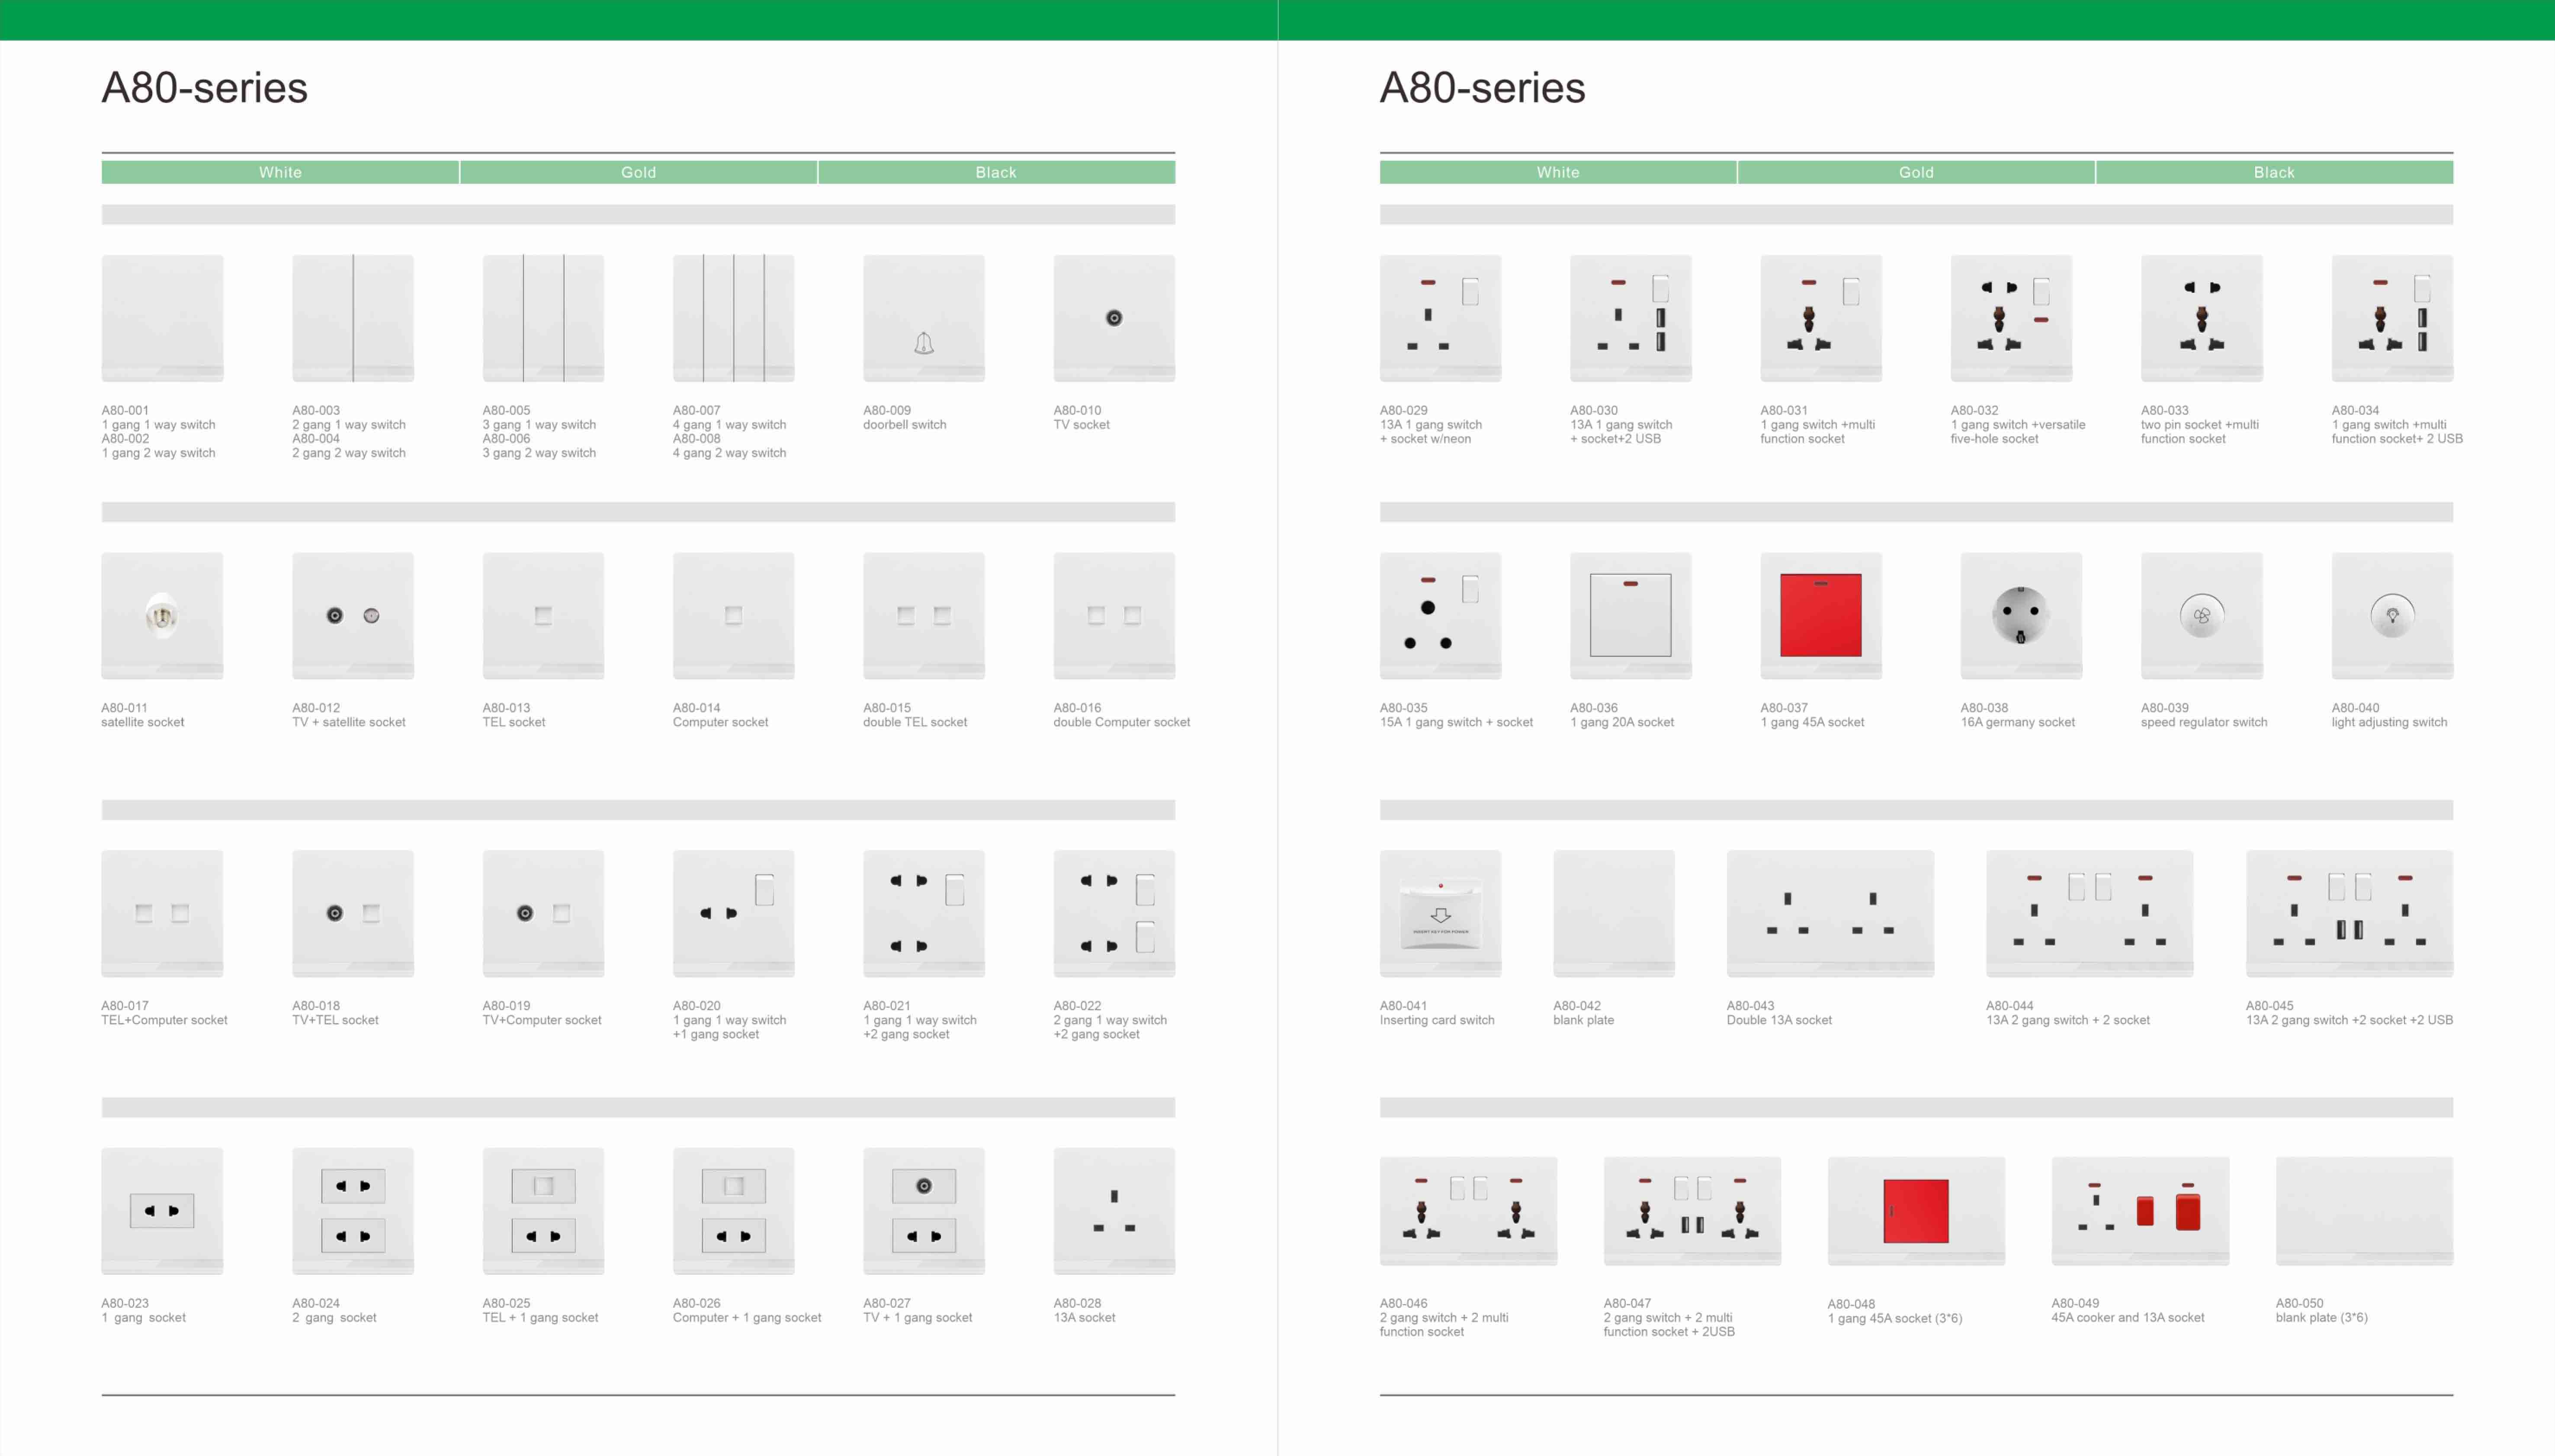Click the A80-029 13A socket w/neon image

pos(1441,318)
